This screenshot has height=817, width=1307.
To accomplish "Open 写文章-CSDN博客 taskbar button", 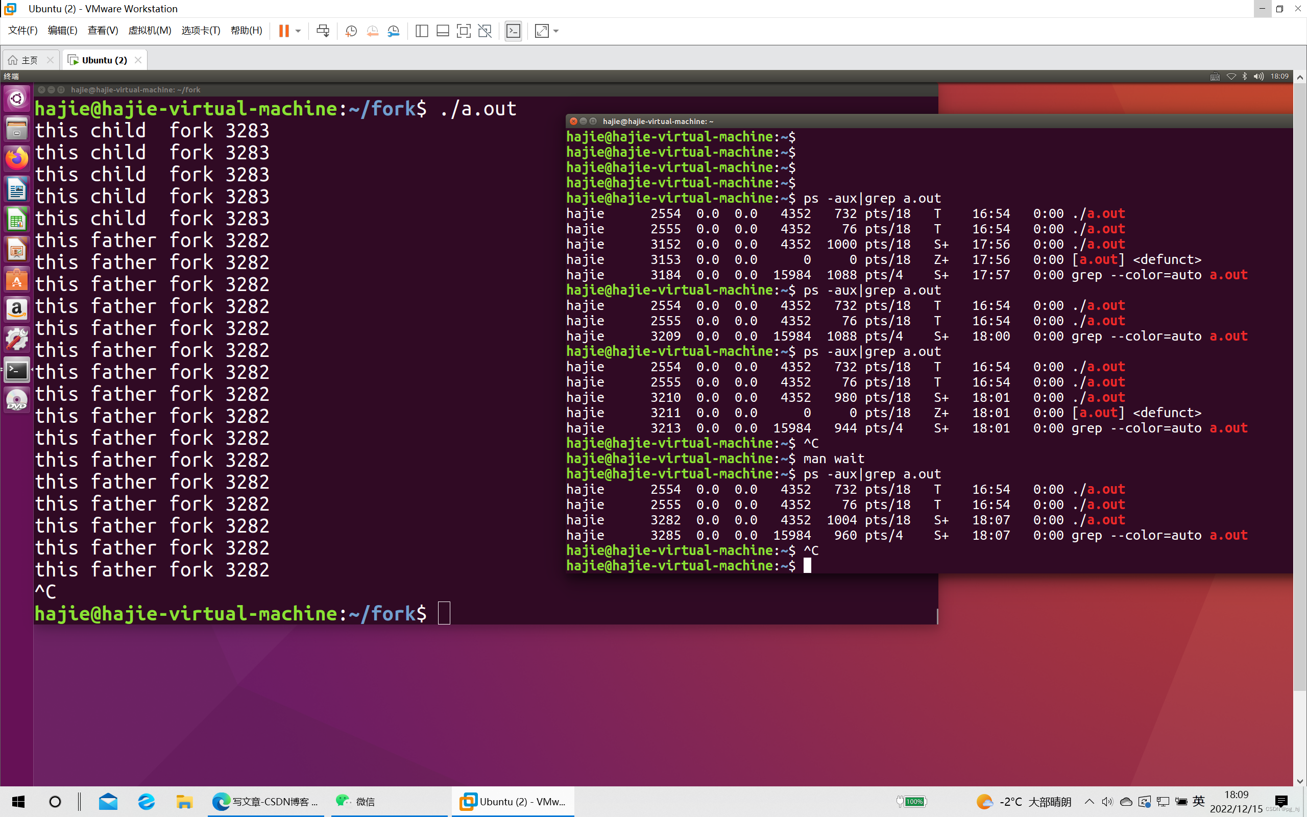I will coord(265,801).
